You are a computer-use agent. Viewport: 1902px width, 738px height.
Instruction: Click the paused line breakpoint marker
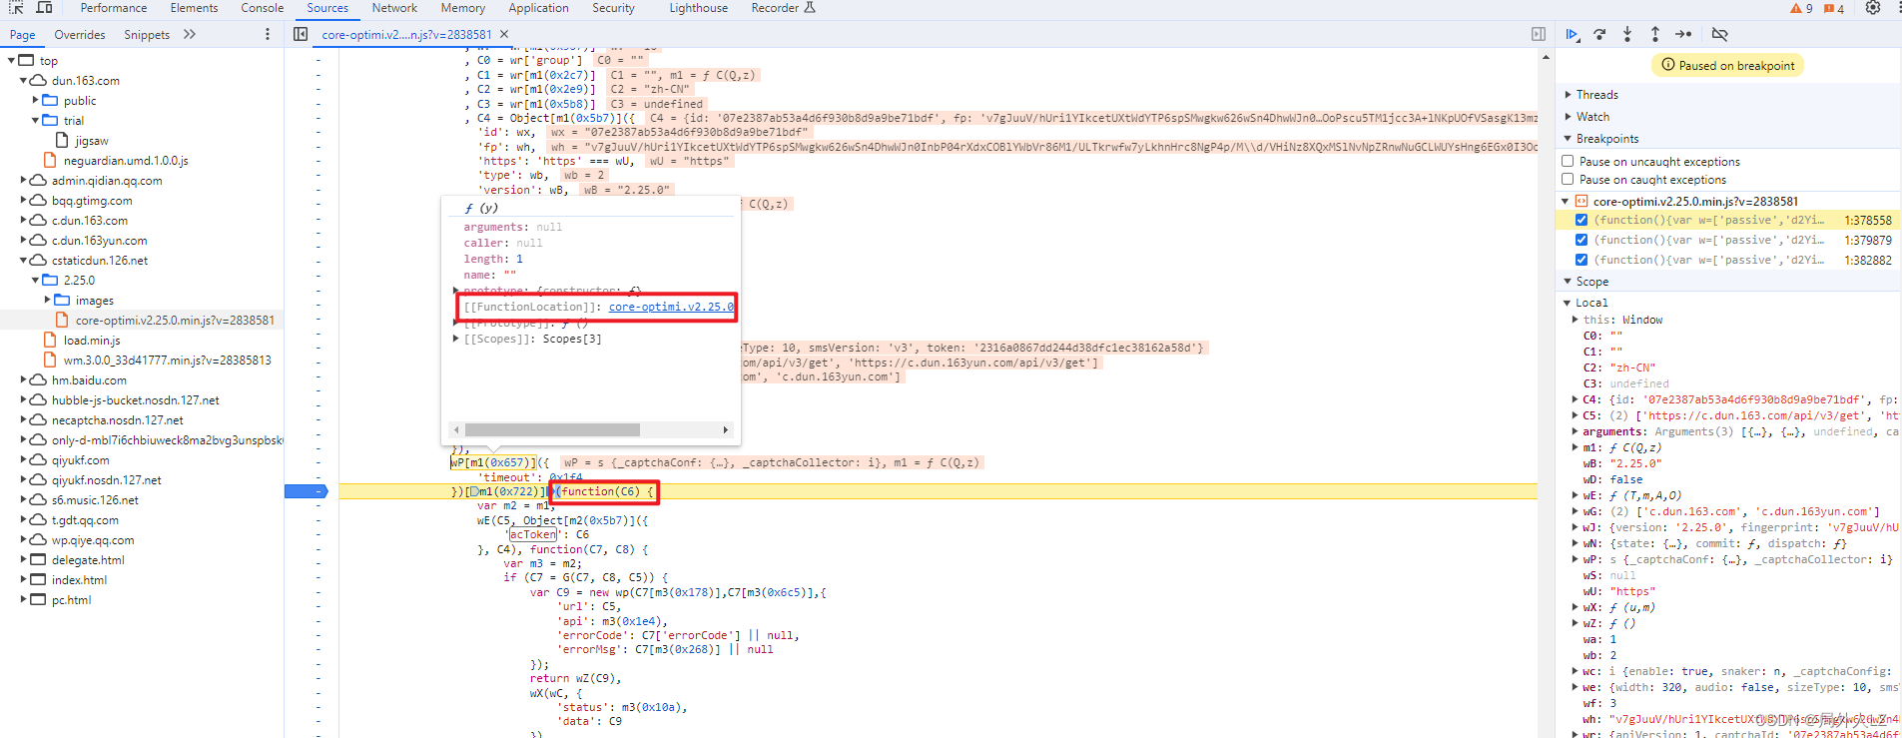tap(306, 491)
